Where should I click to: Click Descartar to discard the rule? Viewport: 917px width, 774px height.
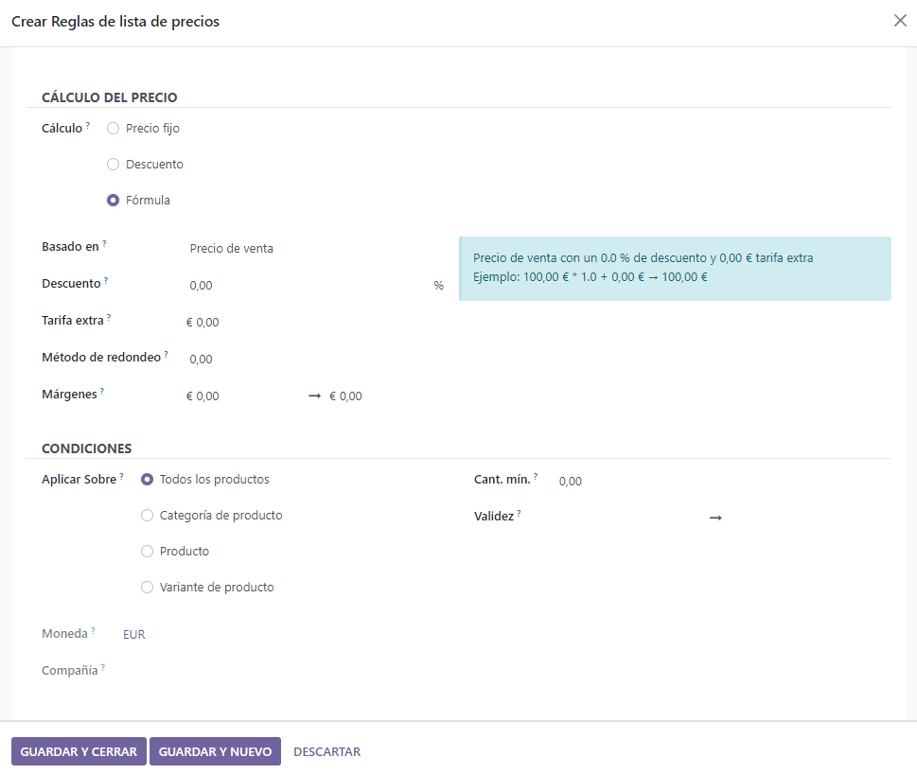[x=326, y=752]
